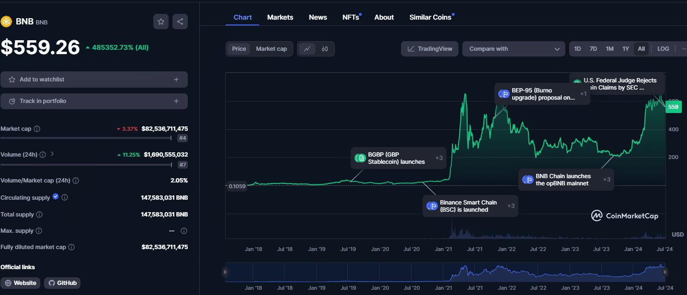Viewport: 687px width, 295px height.
Task: Open Max. supply info icon
Action: (39, 231)
